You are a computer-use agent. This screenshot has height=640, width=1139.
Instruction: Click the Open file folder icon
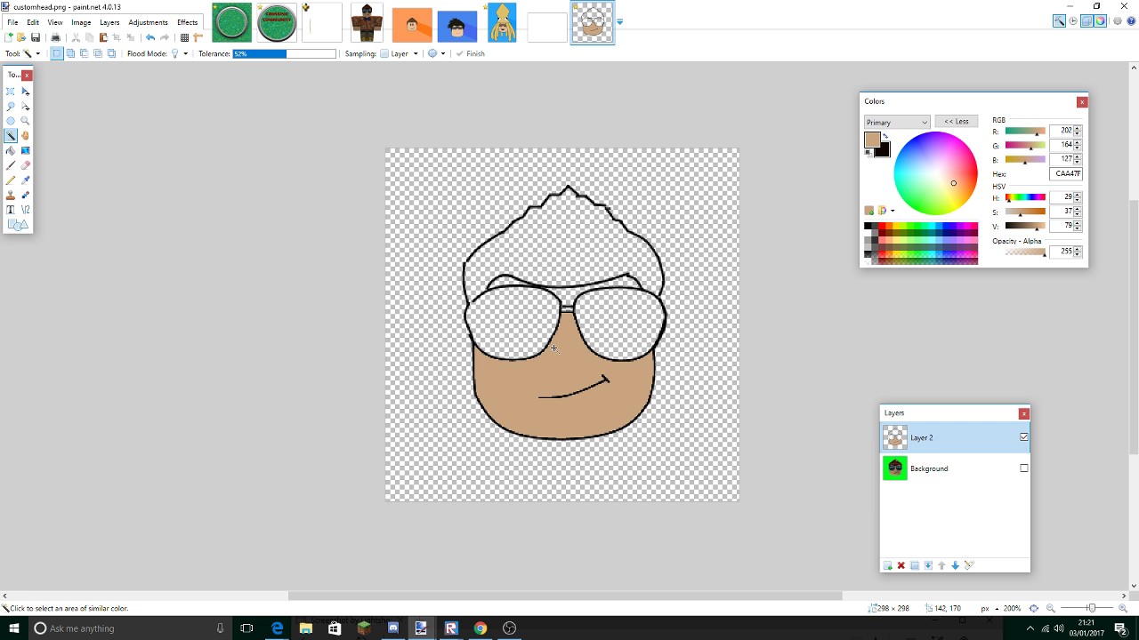click(x=21, y=37)
